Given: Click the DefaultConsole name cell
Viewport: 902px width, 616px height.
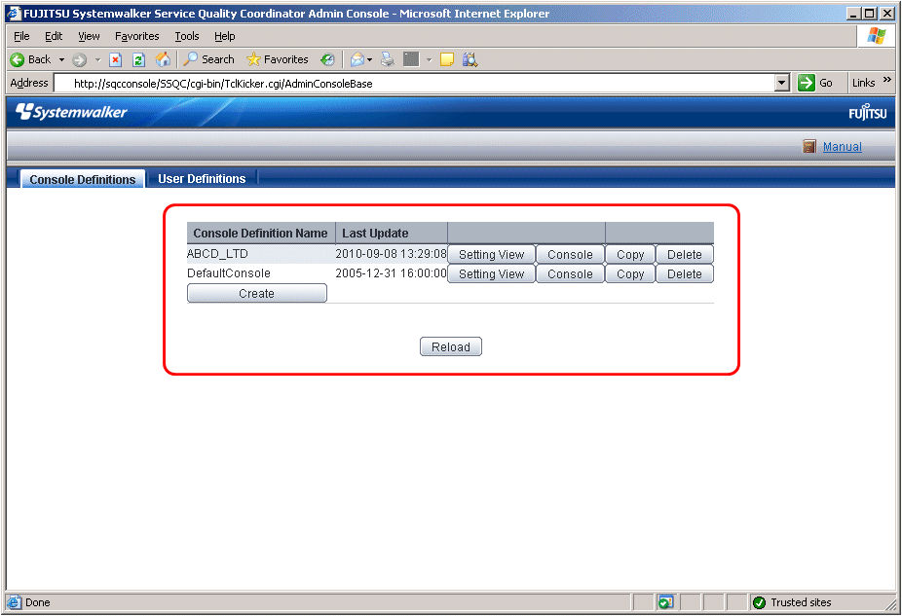Looking at the screenshot, I should [261, 272].
